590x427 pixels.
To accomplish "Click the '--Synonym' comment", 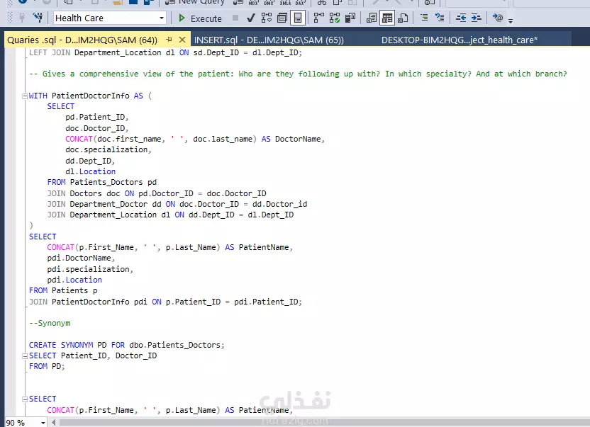I will pyautogui.click(x=50, y=323).
